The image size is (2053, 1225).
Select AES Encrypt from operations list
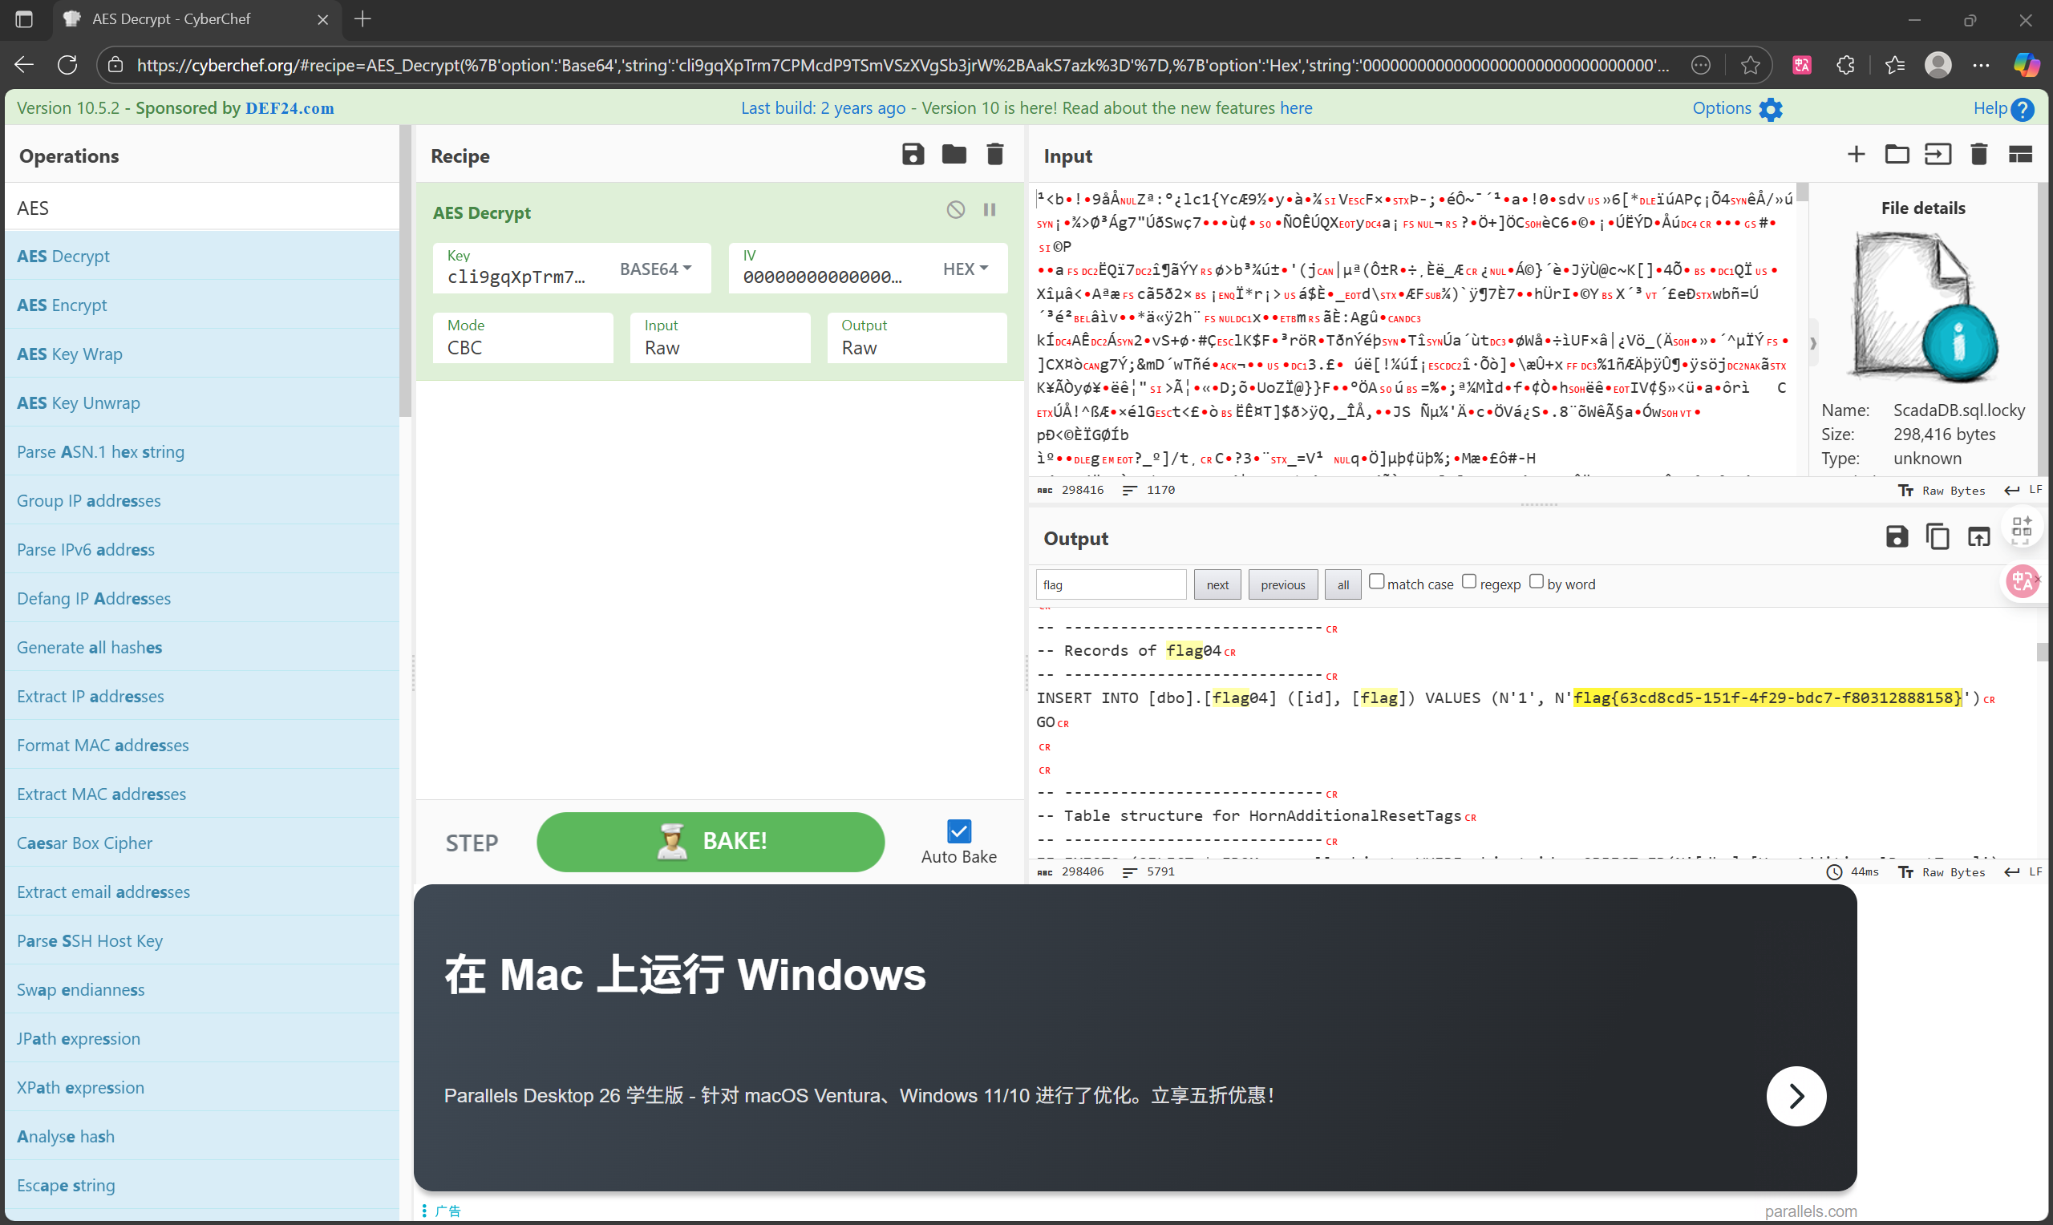pyautogui.click(x=62, y=305)
